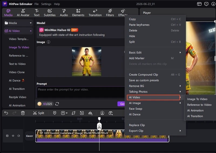
Task: Choose the MiniMax Hailuo 02 model
Action: tap(81, 32)
